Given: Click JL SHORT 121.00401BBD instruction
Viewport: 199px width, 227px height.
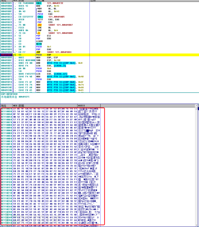Looking at the screenshot, I should pyautogui.click(x=55, y=33).
